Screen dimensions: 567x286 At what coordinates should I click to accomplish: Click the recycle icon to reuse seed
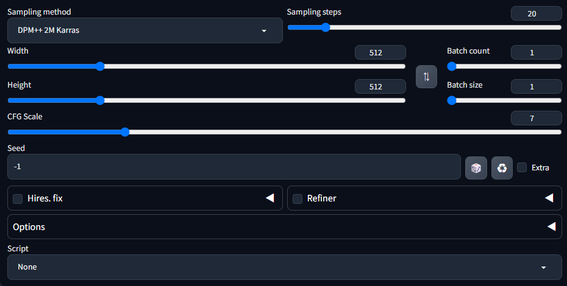pos(502,167)
